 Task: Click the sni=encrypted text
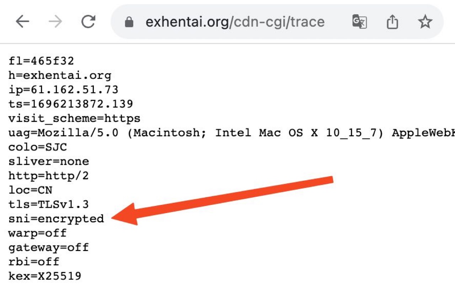coord(56,219)
